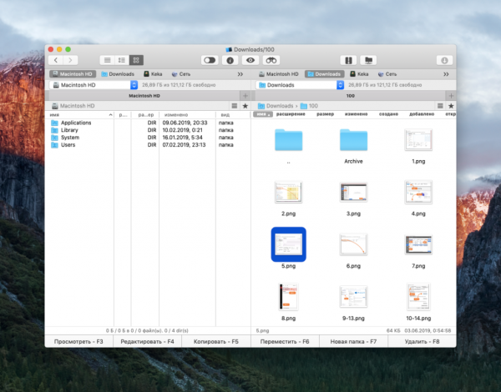Click the archive compress toolbar icon
This screenshot has height=392, width=501.
[348, 60]
